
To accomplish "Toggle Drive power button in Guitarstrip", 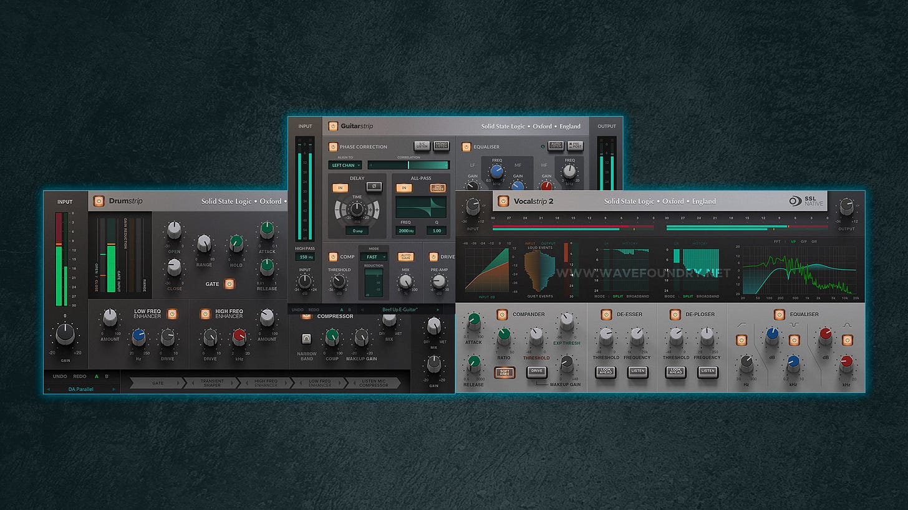I will 433,257.
